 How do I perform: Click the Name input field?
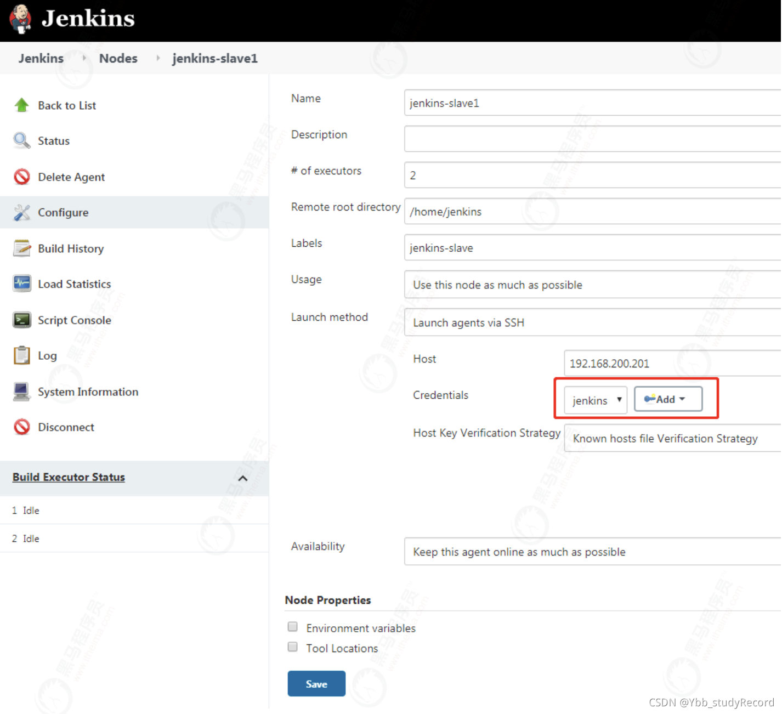593,103
